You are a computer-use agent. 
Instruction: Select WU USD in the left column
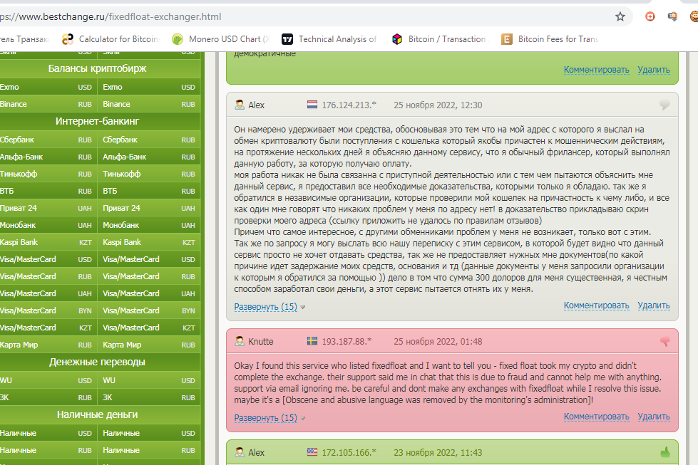click(x=48, y=380)
